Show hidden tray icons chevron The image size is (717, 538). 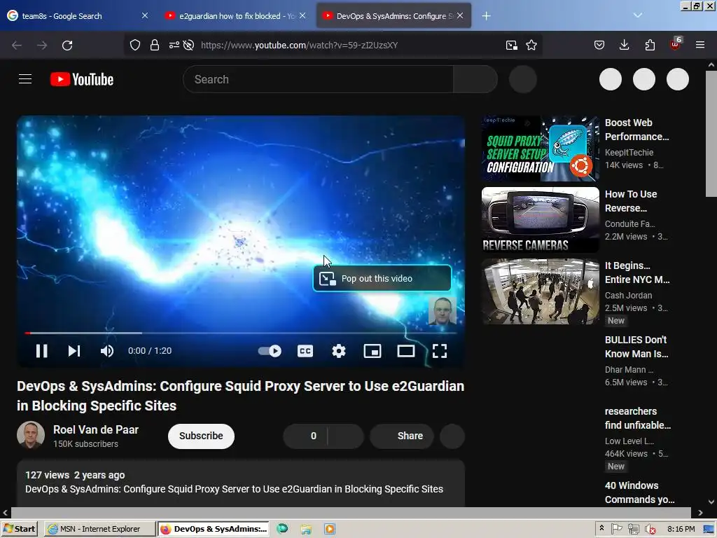click(601, 528)
